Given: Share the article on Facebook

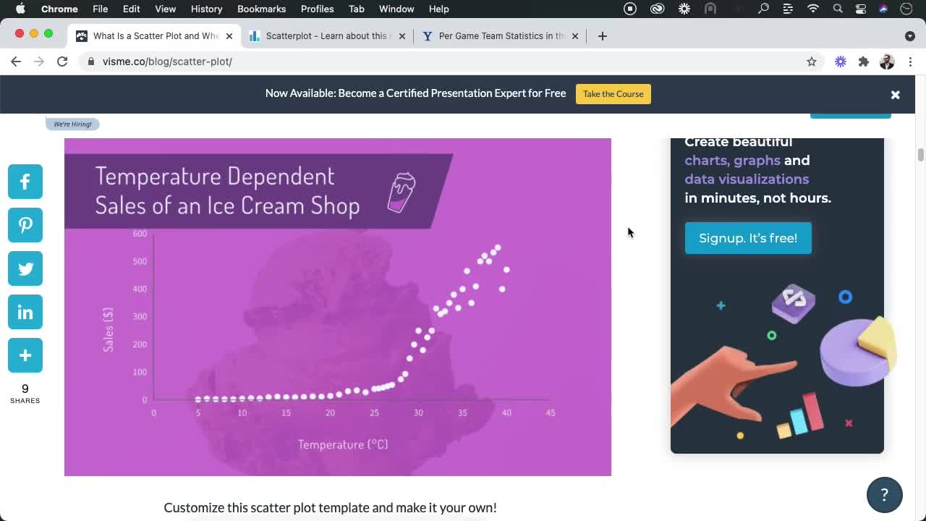Looking at the screenshot, I should coord(25,182).
